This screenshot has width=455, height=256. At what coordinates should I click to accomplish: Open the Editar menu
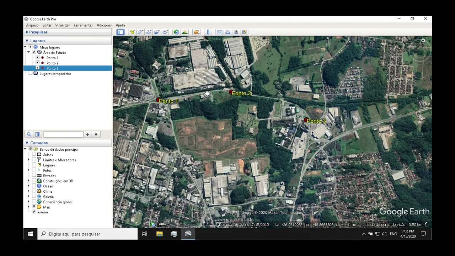point(47,25)
